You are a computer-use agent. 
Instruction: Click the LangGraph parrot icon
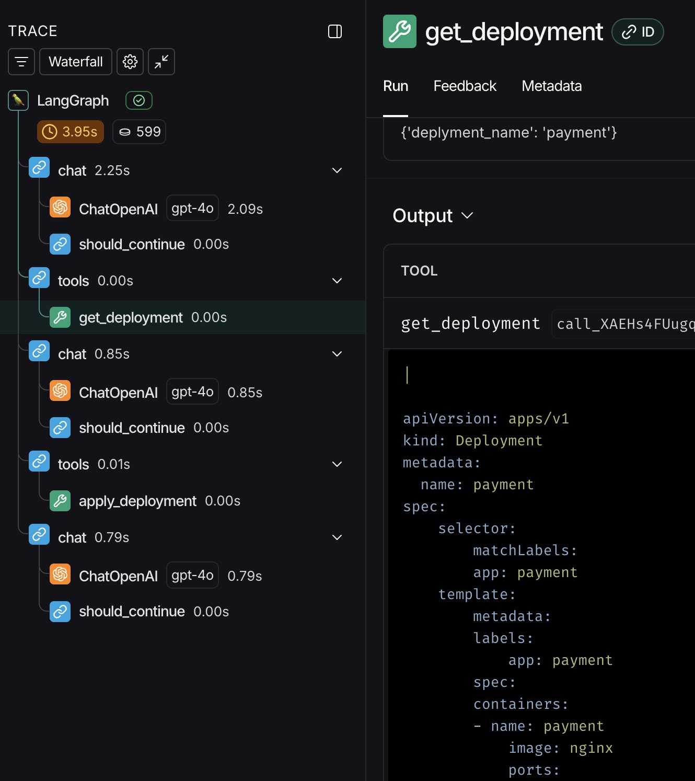(x=18, y=100)
